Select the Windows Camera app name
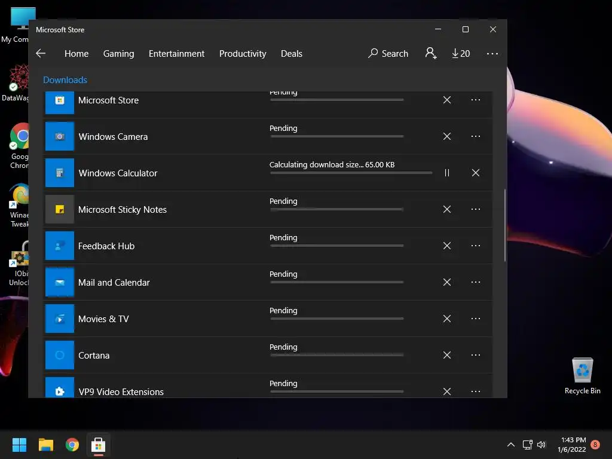Viewport: 612px width, 459px height. [x=113, y=137]
